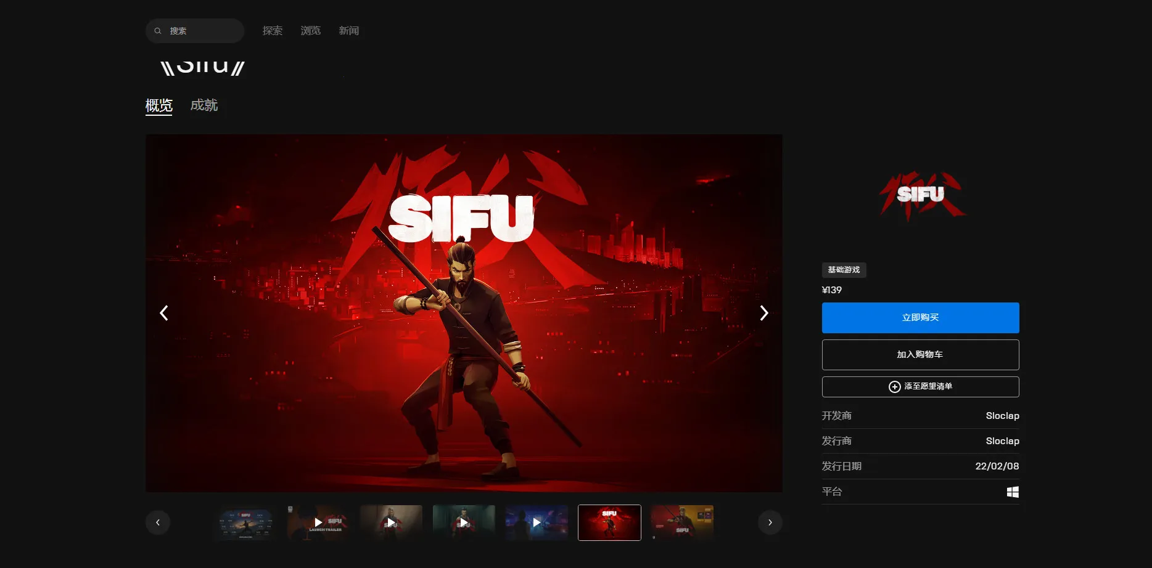The height and width of the screenshot is (568, 1152).
Task: Play the blue neon scene video thumbnail
Action: tap(537, 522)
